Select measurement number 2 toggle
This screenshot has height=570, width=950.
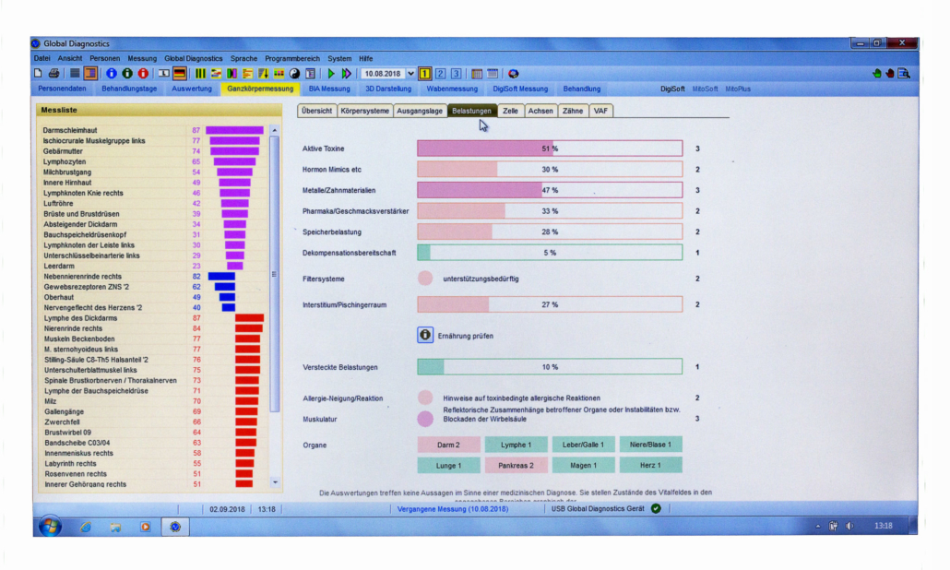click(441, 73)
